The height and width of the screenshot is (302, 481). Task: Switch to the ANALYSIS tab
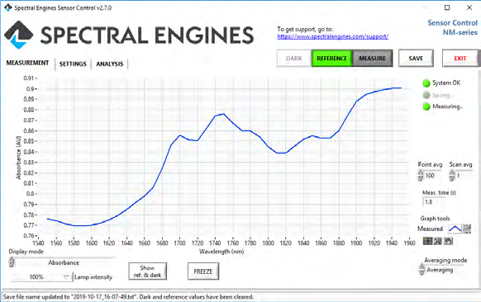click(110, 64)
